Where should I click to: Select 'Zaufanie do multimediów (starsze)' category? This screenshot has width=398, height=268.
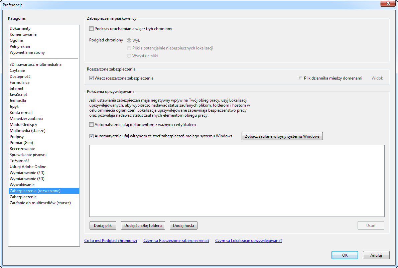click(x=44, y=203)
